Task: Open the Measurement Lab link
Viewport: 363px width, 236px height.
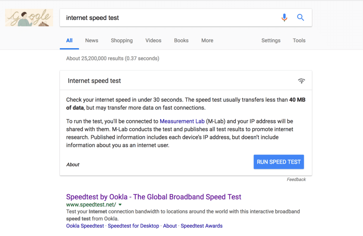Action: [x=182, y=121]
